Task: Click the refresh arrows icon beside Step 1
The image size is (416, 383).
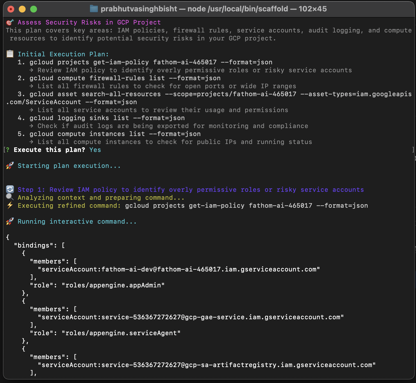Action: (x=10, y=190)
